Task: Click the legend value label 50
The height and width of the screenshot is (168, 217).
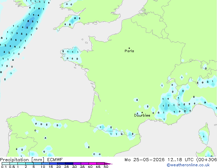Action: tap(106, 167)
